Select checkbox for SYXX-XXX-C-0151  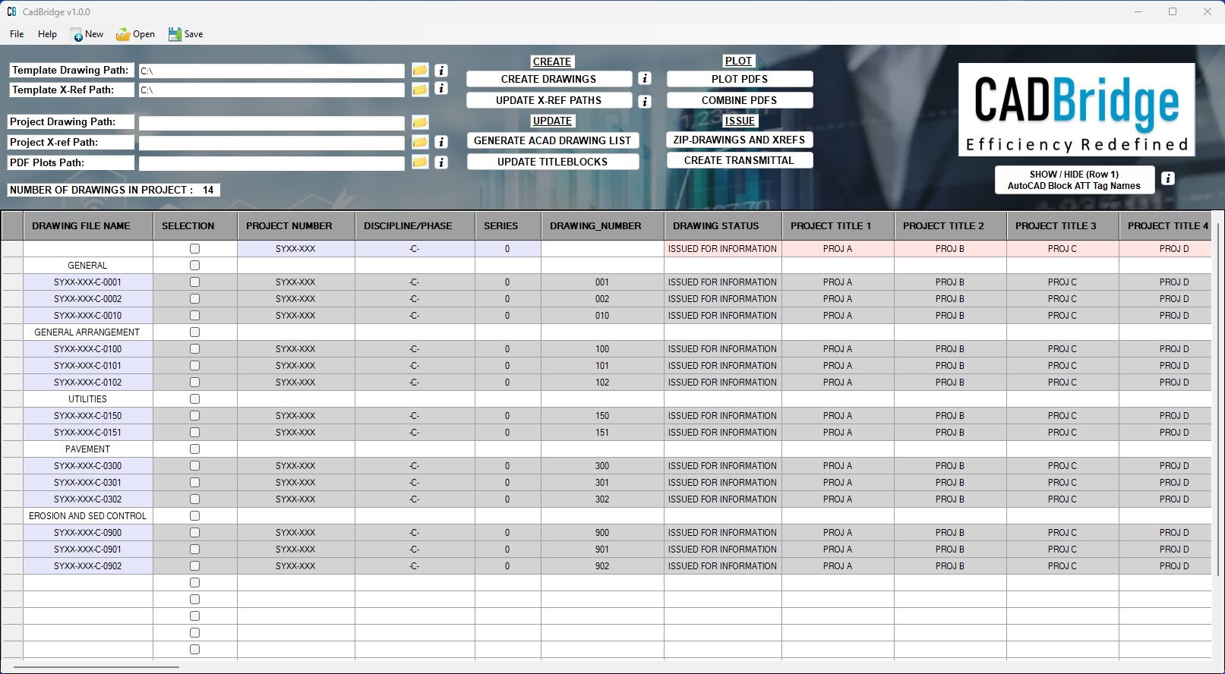(x=194, y=433)
